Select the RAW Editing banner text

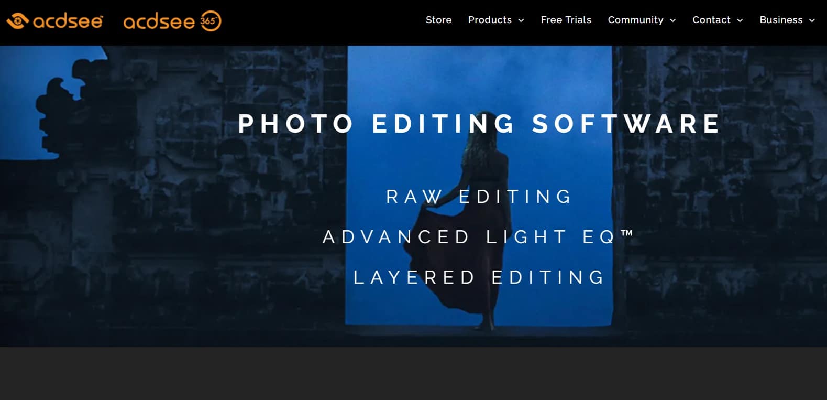[479, 197]
